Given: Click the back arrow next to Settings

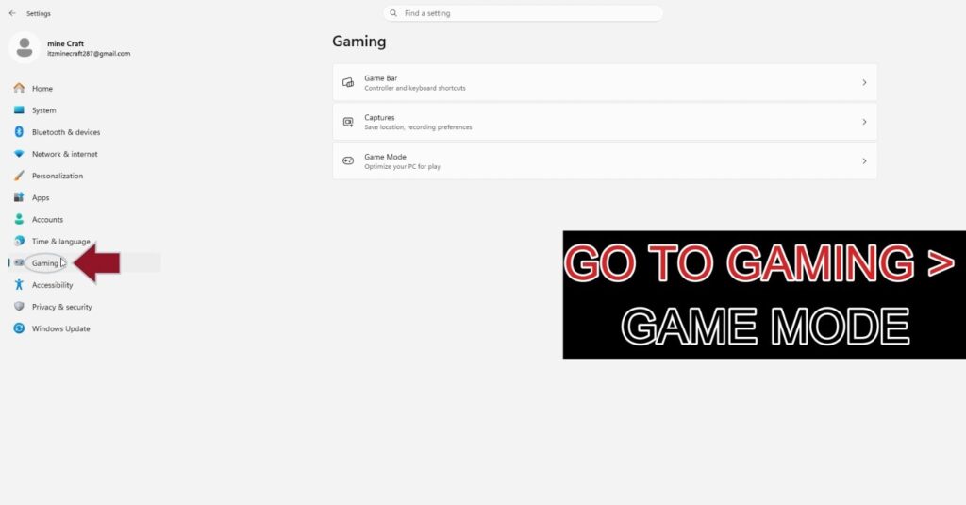Looking at the screenshot, I should tap(12, 13).
